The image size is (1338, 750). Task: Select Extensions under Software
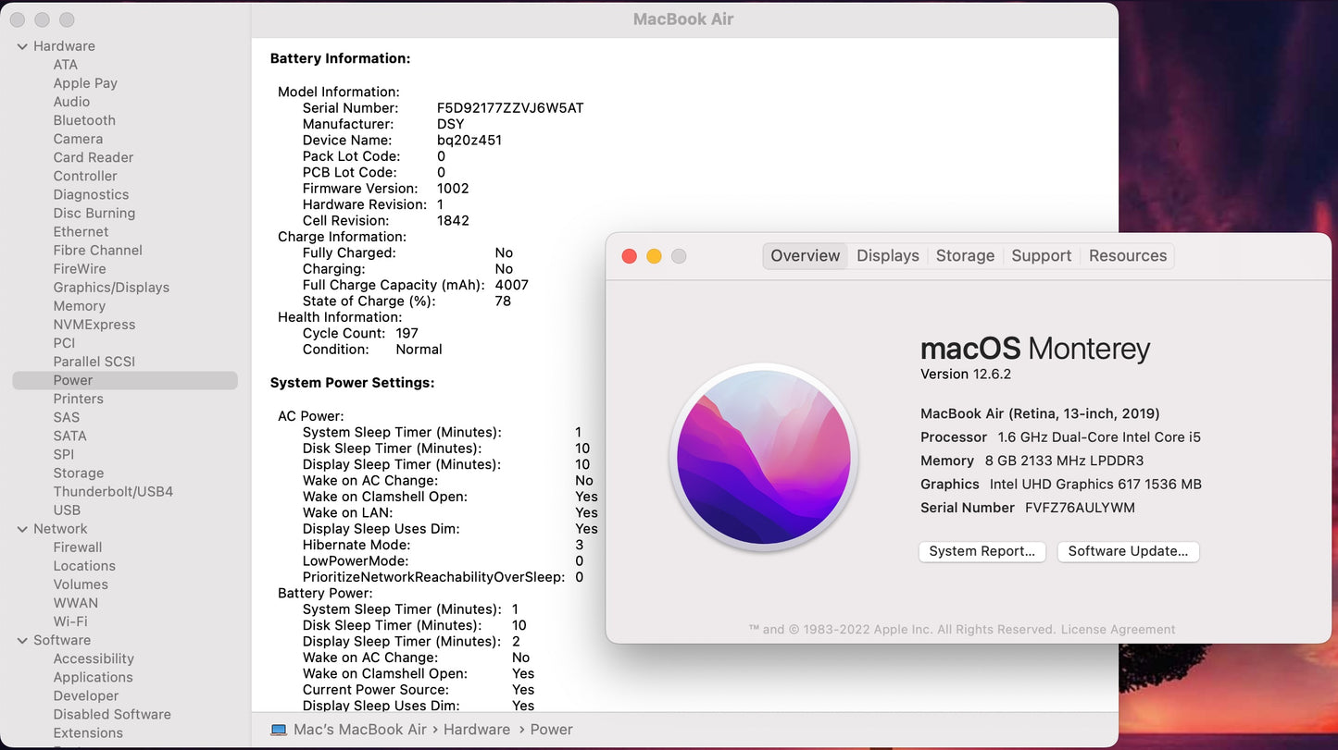(x=88, y=732)
